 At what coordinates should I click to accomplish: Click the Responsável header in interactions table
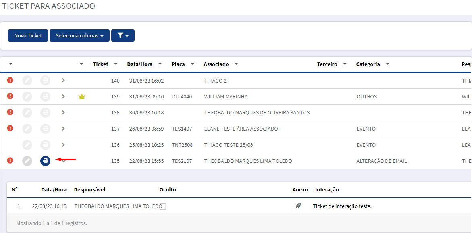(90, 189)
